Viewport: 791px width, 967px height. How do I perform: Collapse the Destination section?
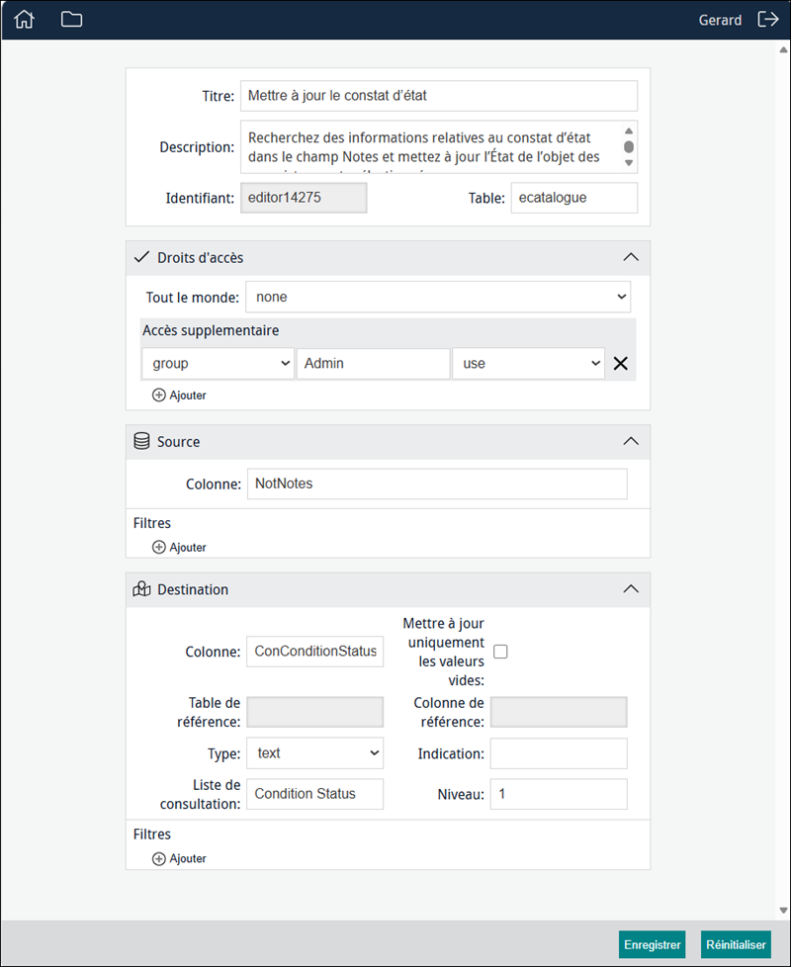pyautogui.click(x=631, y=589)
